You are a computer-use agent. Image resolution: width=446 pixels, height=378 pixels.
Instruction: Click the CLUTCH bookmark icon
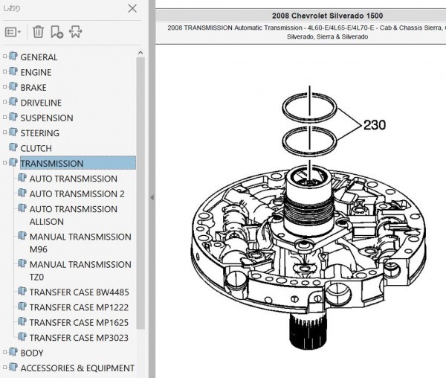click(13, 147)
